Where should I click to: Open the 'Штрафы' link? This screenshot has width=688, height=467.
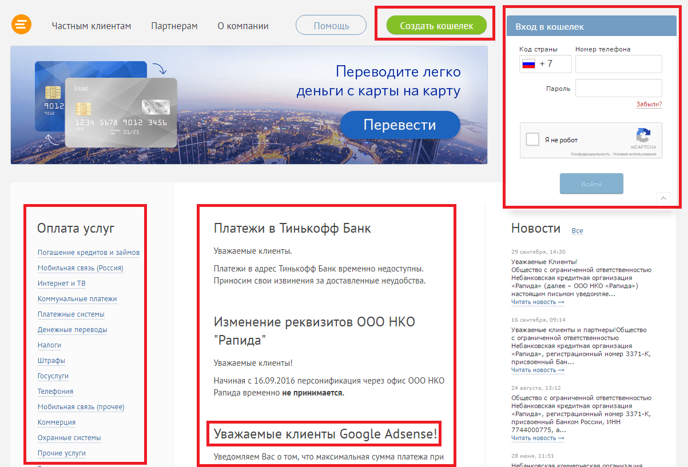tap(51, 361)
